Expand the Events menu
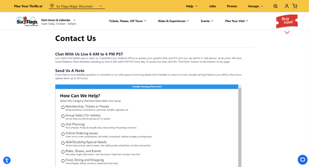Screen dimensions: 309x167 [207, 21]
